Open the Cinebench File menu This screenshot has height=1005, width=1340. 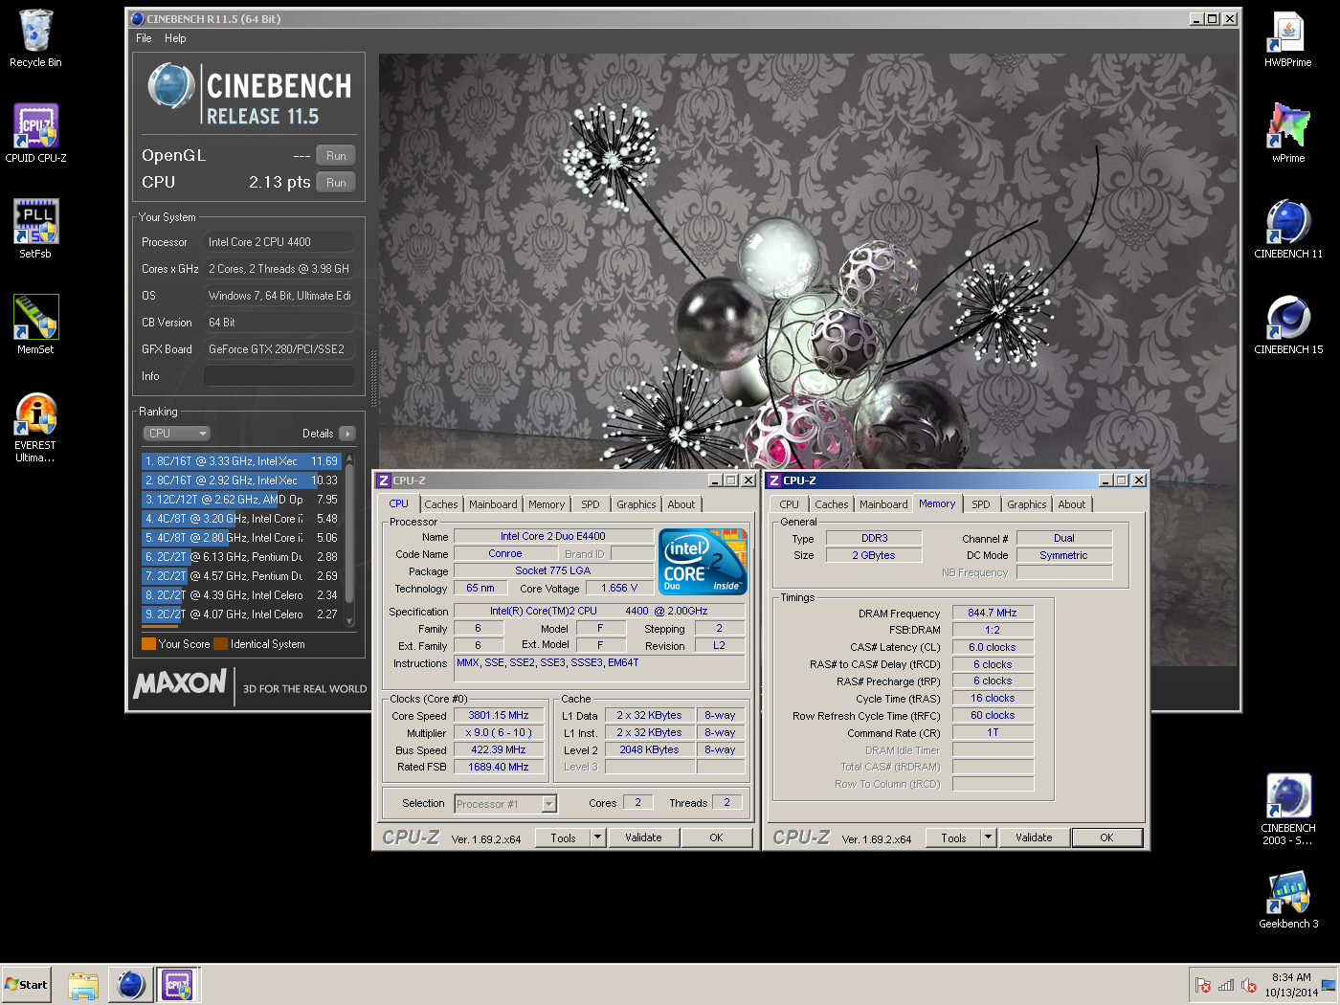tap(144, 38)
